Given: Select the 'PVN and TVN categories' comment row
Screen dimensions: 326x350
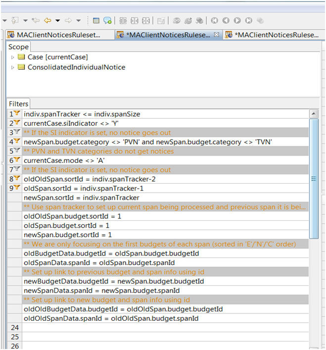Looking at the screenshot, I should pyautogui.click(x=165, y=151).
